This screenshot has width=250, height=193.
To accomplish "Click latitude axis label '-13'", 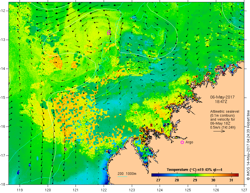I will [x=3, y=40].
